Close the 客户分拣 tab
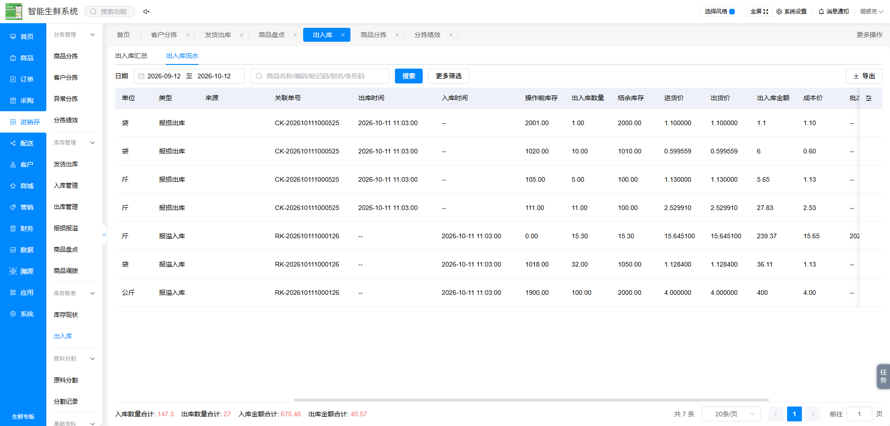Image resolution: width=890 pixels, height=426 pixels. pyautogui.click(x=188, y=35)
